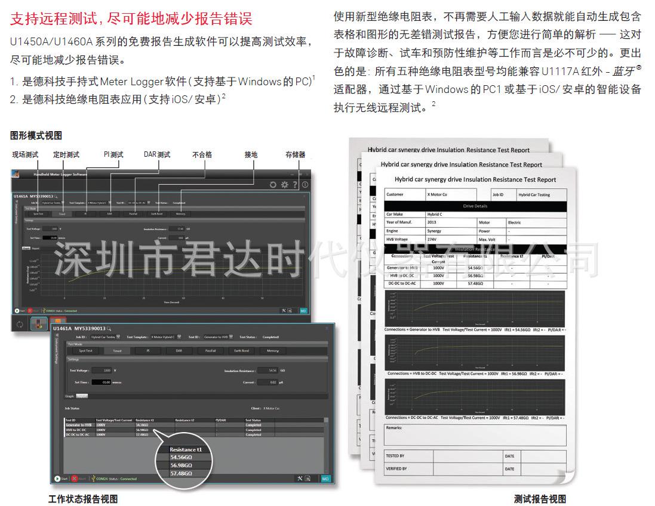The image size is (655, 506).
Task: Toggle Earth Bond mode in the report window
Action: click(x=241, y=351)
